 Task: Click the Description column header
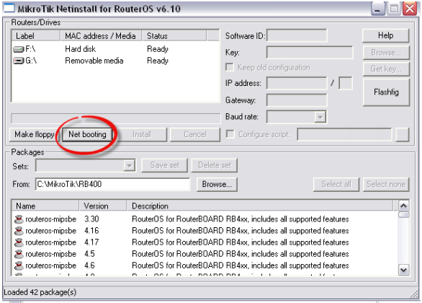point(260,206)
